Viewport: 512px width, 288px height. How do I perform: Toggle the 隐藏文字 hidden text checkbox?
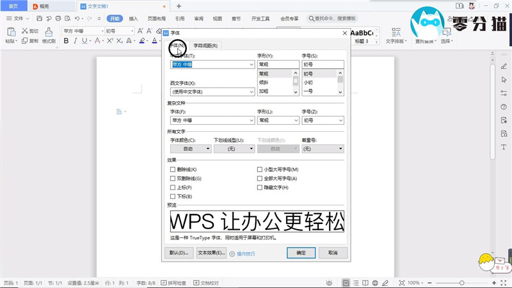(260, 188)
